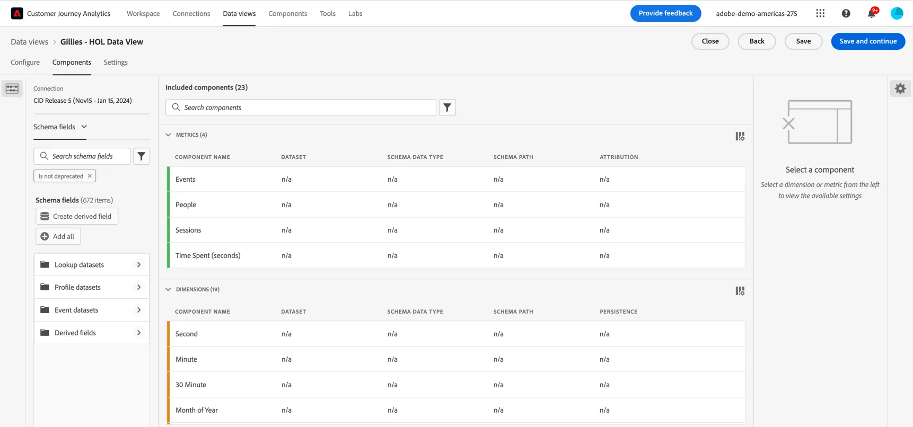Collapse the Metrics section
This screenshot has width=913, height=427.
point(168,135)
